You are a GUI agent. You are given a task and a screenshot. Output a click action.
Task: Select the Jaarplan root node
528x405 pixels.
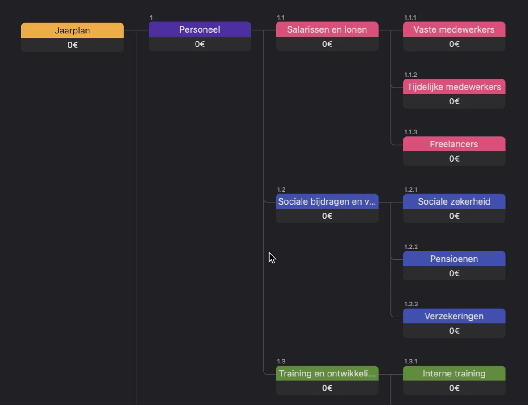pyautogui.click(x=72, y=31)
